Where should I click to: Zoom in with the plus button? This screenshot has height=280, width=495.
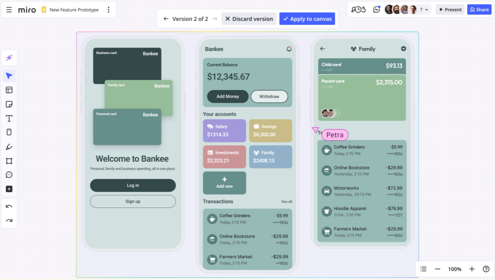pos(472,269)
